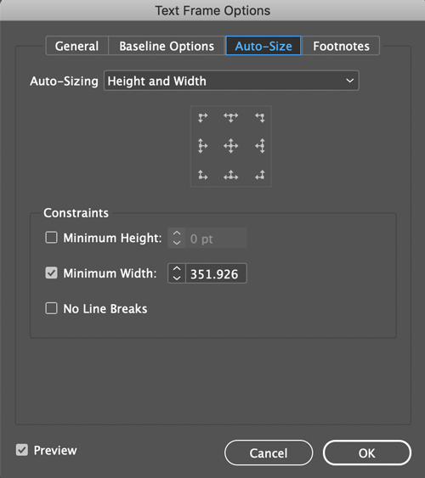The image size is (425, 478).
Task: Select the top-right anchor reference point
Action: point(260,117)
